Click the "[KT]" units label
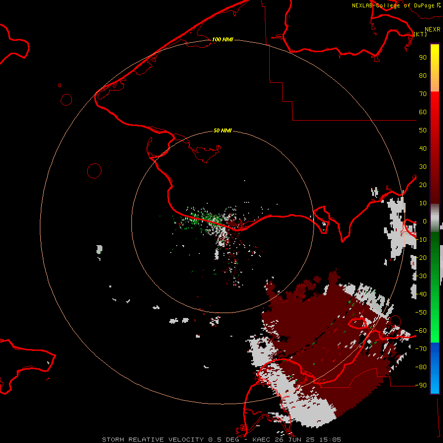The image size is (443, 443). [420, 34]
